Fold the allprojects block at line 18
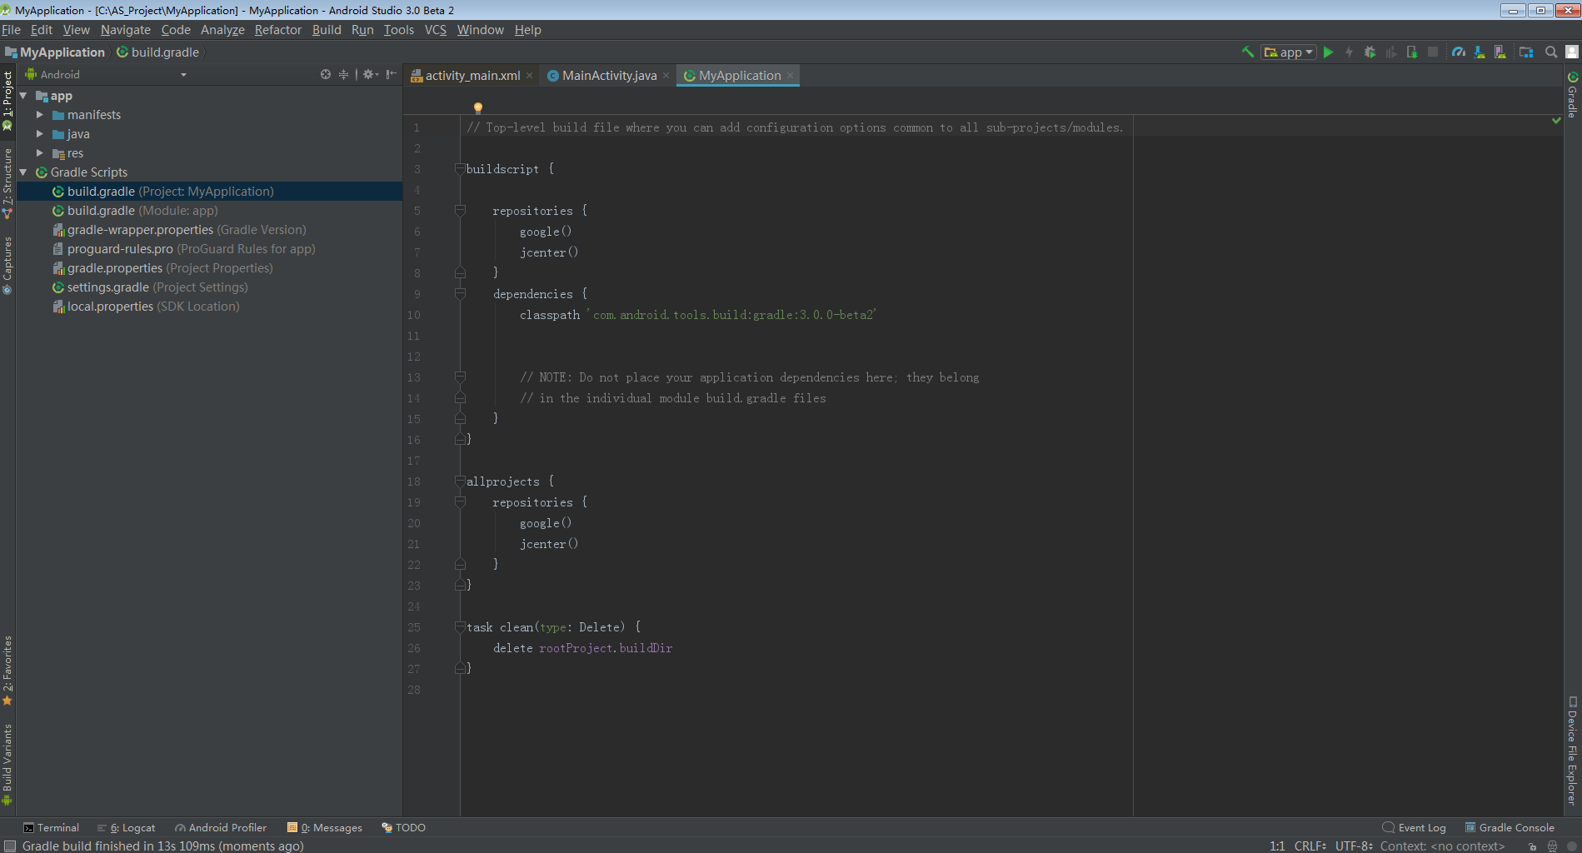 click(x=460, y=481)
